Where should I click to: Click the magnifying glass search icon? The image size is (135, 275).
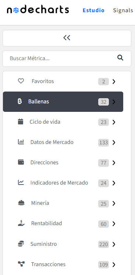(120, 58)
